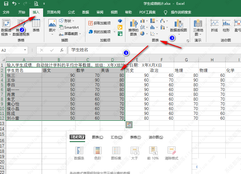Open the 3D Map (三维地图) button
This screenshot has width=241, height=174.
pos(198,28)
